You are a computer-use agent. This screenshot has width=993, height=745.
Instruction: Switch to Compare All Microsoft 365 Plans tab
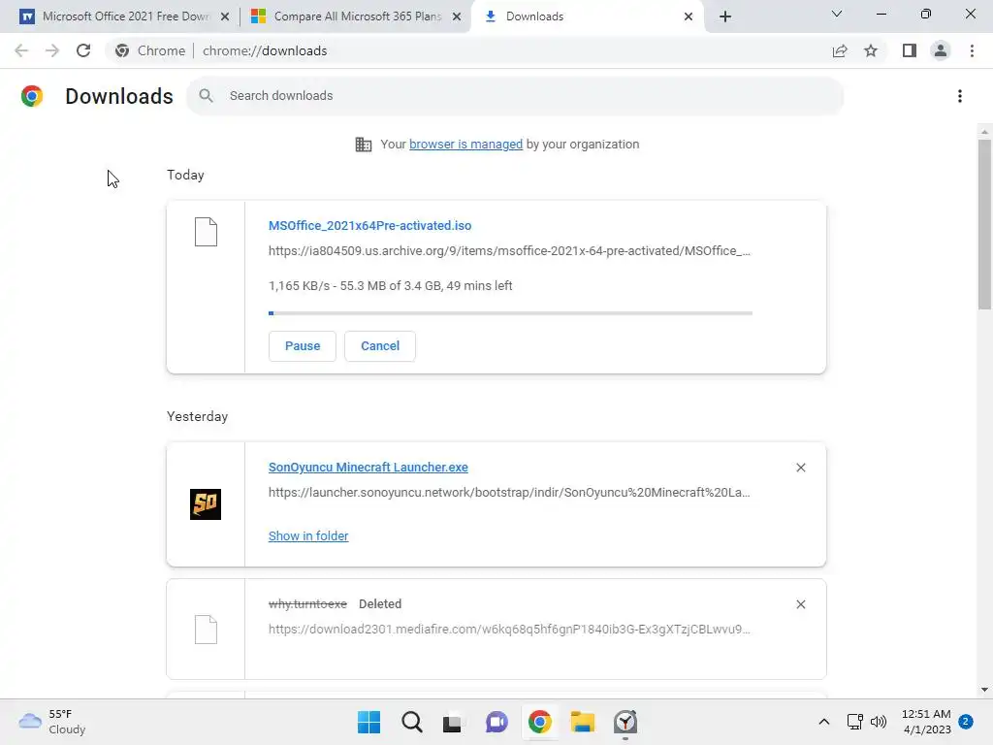tap(356, 16)
